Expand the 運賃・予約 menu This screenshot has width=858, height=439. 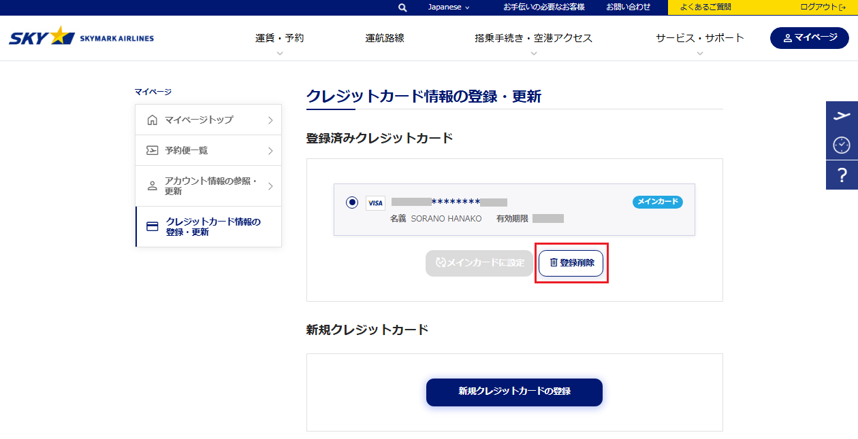coord(279,39)
